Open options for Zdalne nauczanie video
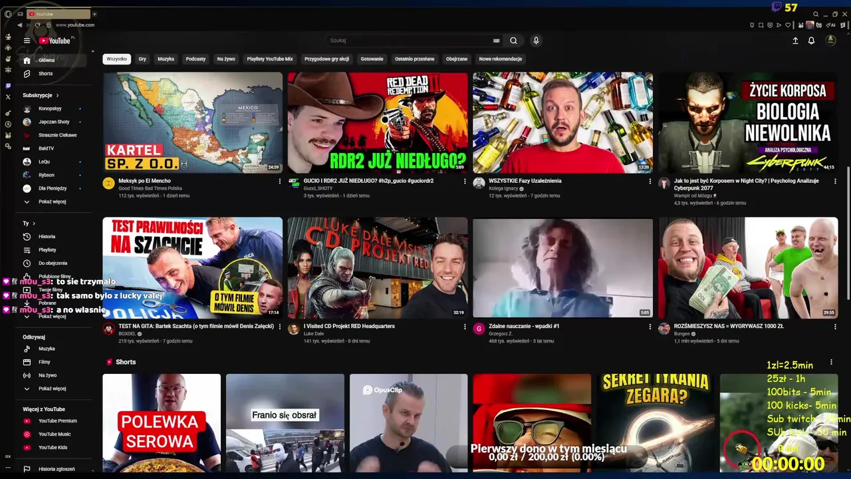The width and height of the screenshot is (851, 479). coord(650,327)
